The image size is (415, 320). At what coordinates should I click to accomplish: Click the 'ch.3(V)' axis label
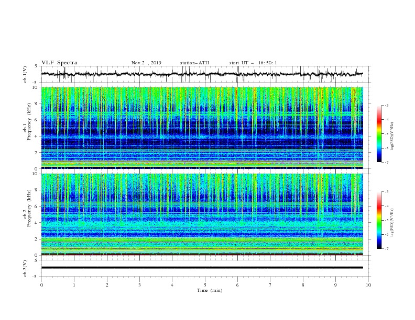point(25,268)
